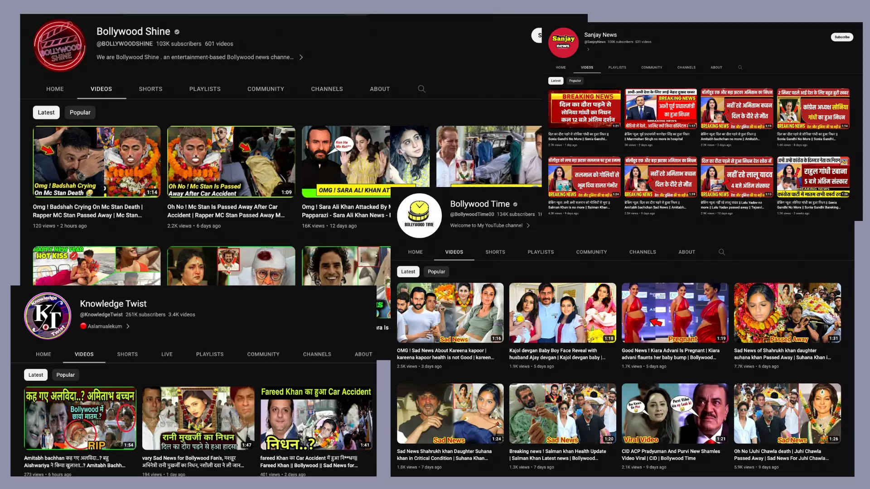Open Sanjay News channel avatar
Viewport: 870px width, 489px height.
coord(563,43)
